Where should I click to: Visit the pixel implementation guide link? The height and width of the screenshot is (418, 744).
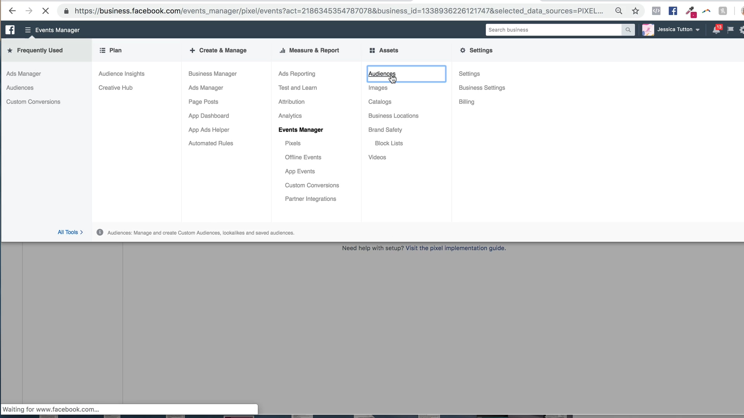click(x=455, y=248)
